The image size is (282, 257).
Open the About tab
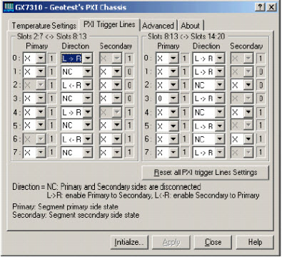click(191, 26)
